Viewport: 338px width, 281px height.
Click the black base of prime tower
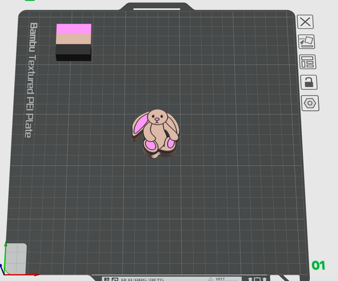click(74, 53)
